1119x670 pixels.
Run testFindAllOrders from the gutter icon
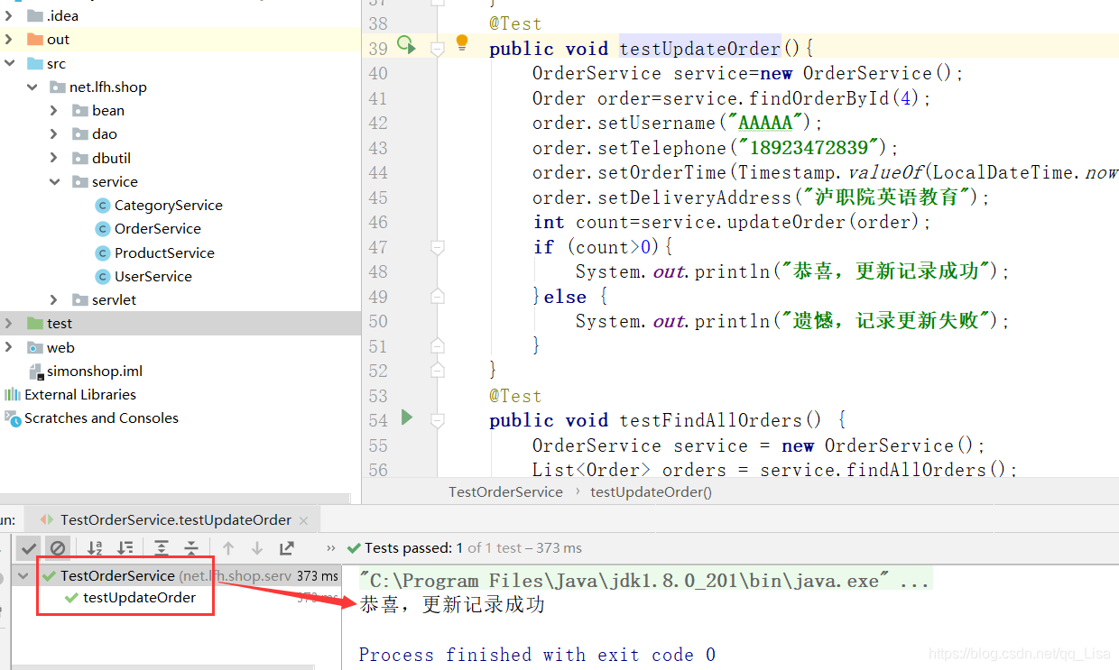407,417
